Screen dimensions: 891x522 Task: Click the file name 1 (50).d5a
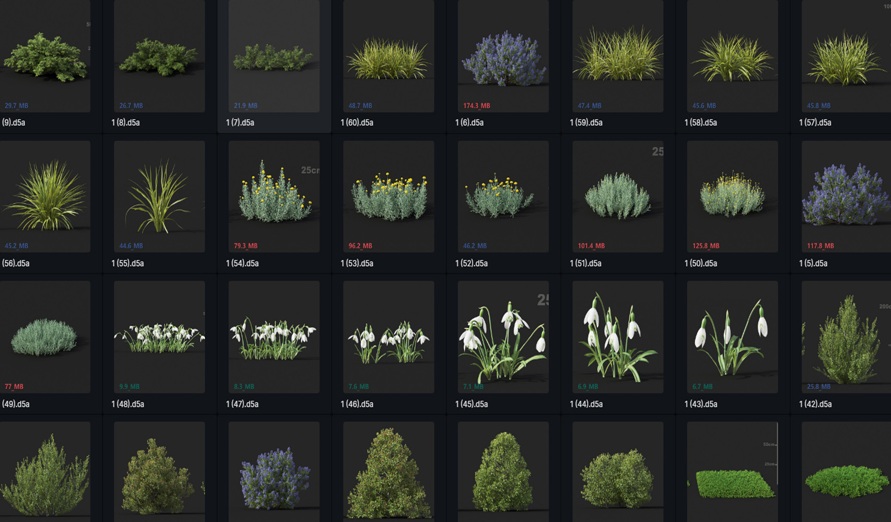click(x=701, y=263)
